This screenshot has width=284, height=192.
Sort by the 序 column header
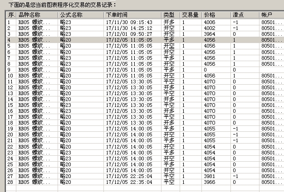click(x=11, y=15)
